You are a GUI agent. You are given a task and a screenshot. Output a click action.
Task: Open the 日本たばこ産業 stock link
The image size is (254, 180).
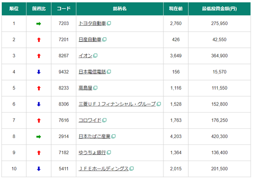tap(94, 136)
